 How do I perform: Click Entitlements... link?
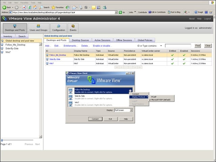pos(71,46)
